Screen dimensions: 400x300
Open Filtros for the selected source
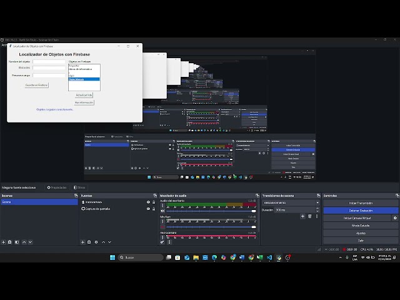tap(79, 187)
